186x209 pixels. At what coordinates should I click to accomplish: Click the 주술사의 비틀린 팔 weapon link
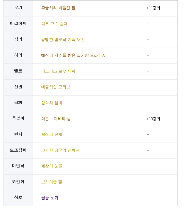(58, 8)
